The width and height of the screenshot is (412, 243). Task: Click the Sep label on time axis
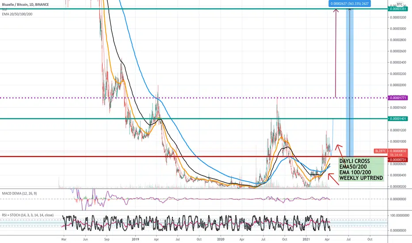[x=107, y=239]
